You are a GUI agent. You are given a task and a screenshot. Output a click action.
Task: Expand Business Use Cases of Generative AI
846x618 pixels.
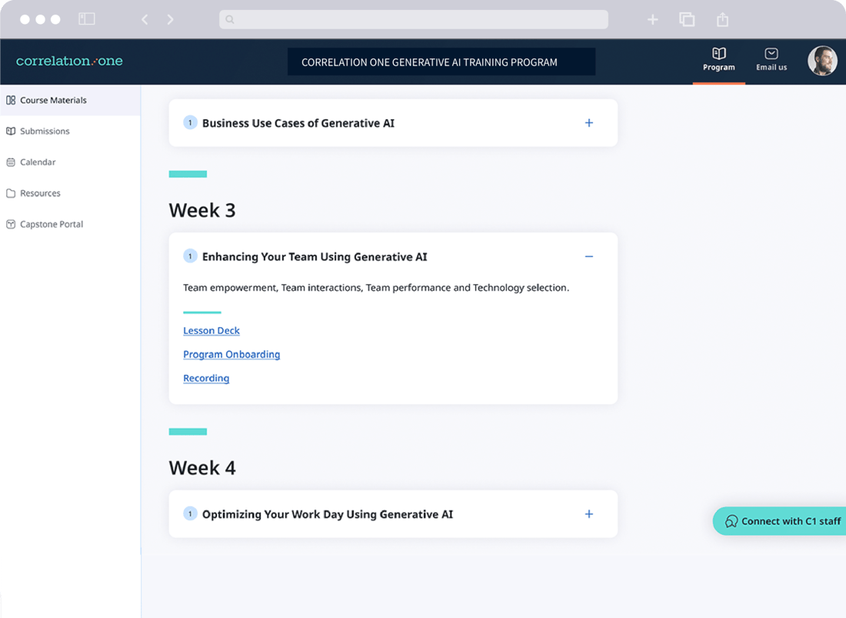[x=588, y=123]
